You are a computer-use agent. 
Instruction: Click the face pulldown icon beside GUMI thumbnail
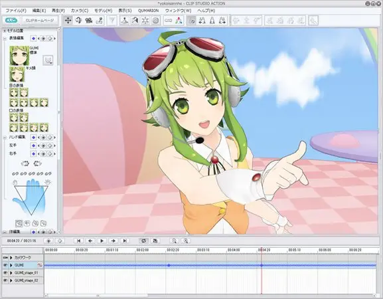[48, 60]
